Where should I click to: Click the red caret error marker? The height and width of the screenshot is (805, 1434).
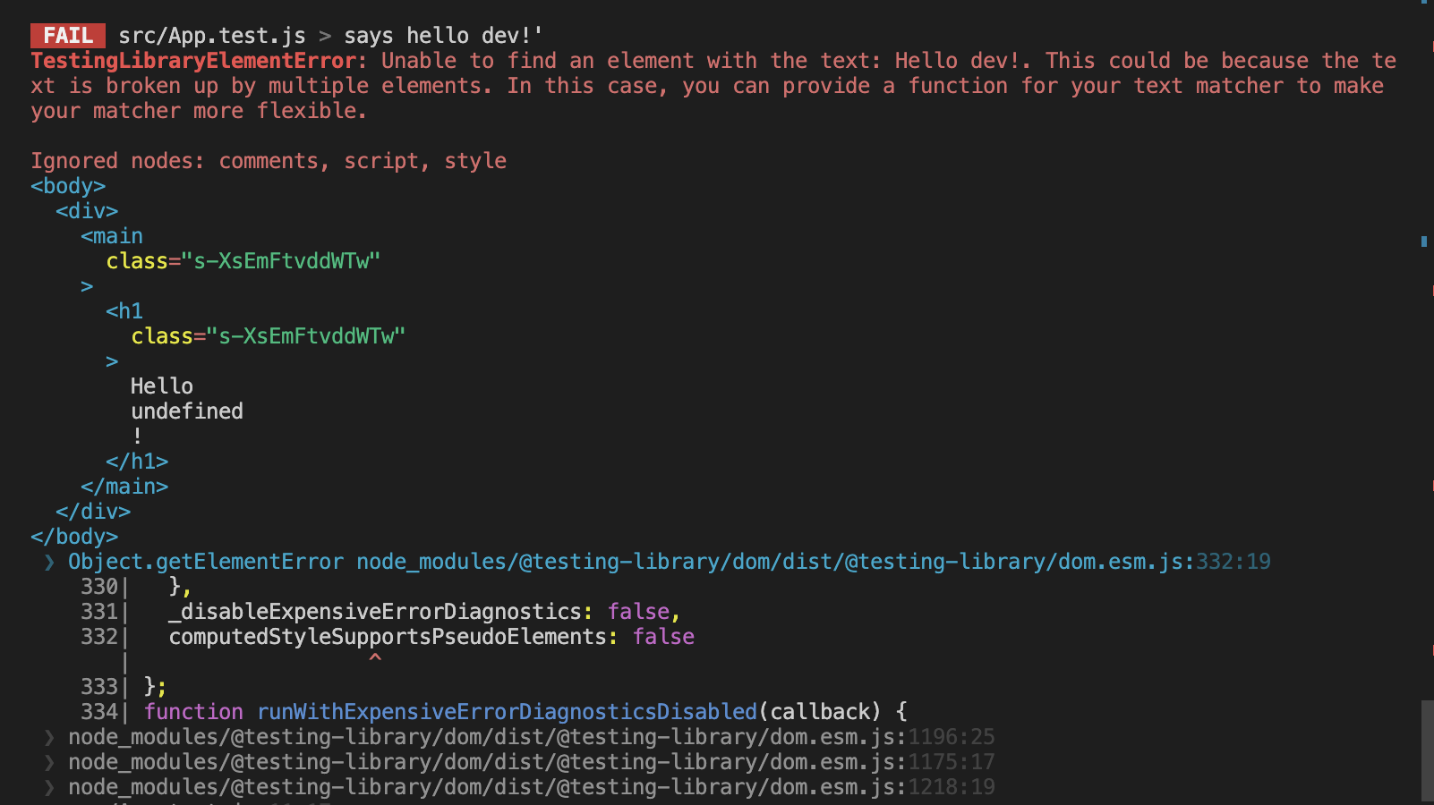[375, 659]
